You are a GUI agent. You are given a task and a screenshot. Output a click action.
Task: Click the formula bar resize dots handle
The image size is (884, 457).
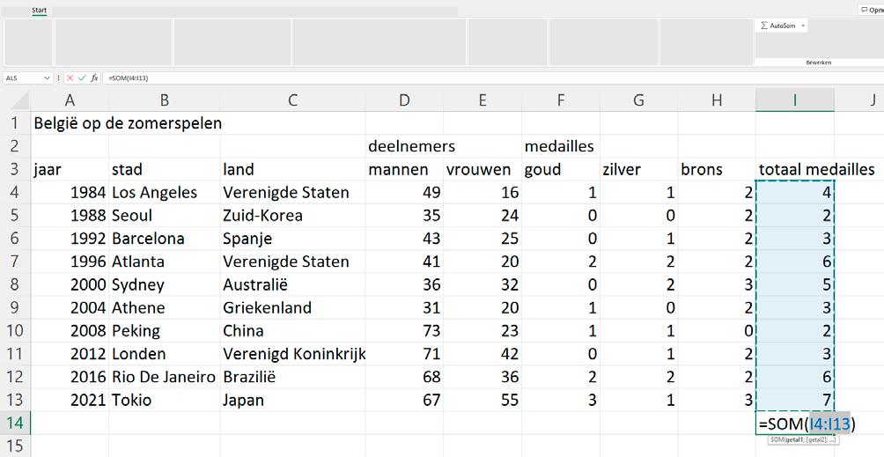pyautogui.click(x=59, y=78)
